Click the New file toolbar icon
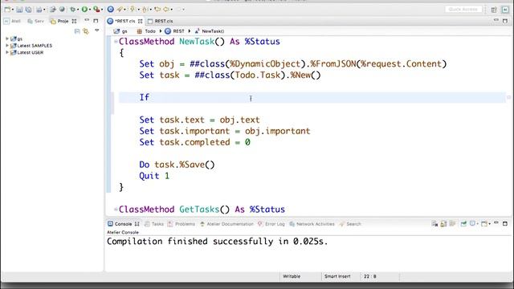 7,10
